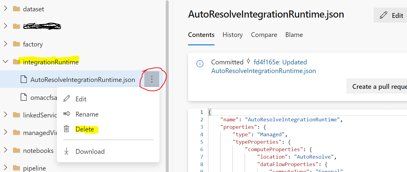407x172 pixels.
Task: Click the info icon beside Committed
Action: [200, 63]
